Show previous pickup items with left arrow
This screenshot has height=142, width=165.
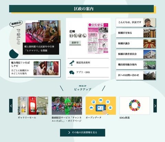point(11,106)
